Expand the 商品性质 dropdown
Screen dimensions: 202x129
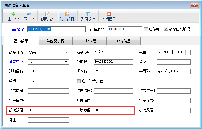[66, 53]
